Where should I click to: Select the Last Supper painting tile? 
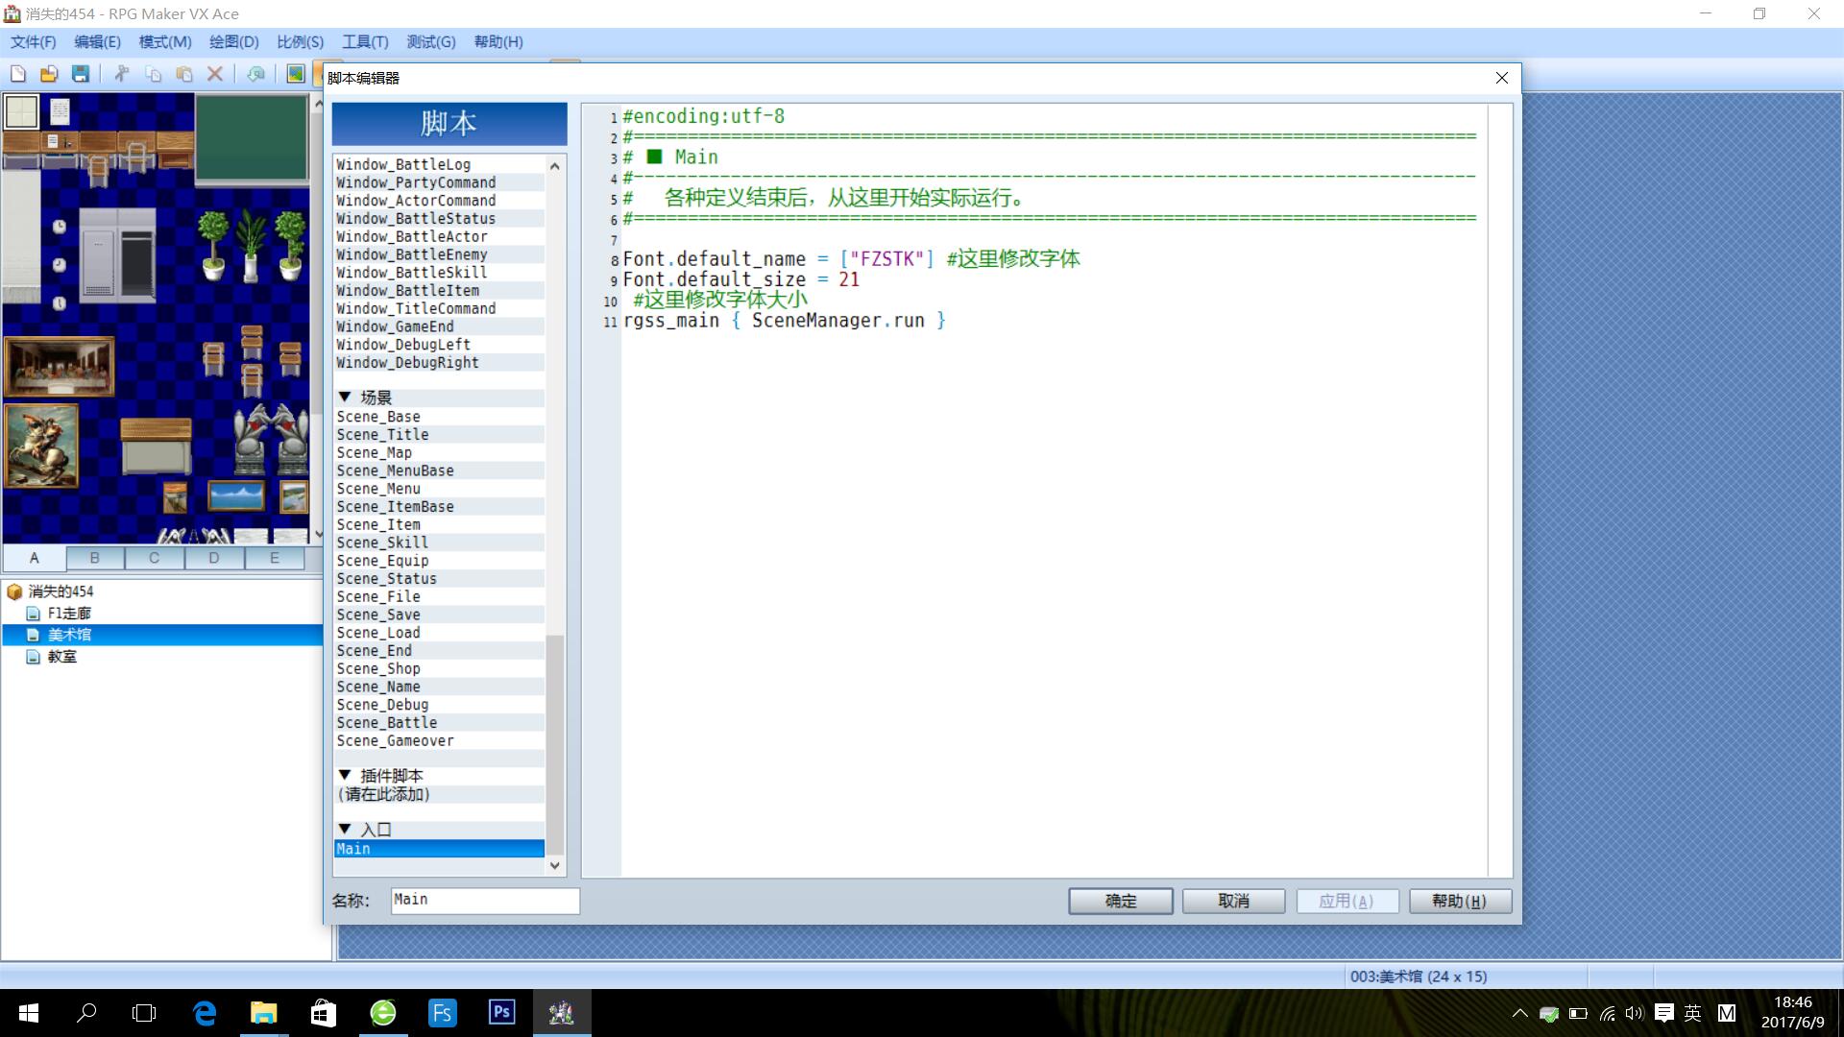pyautogui.click(x=60, y=366)
